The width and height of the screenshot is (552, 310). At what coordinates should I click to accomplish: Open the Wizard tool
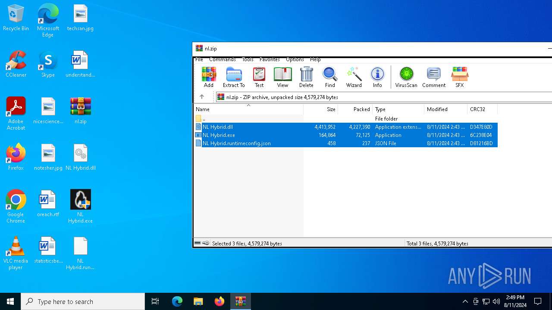(x=354, y=77)
